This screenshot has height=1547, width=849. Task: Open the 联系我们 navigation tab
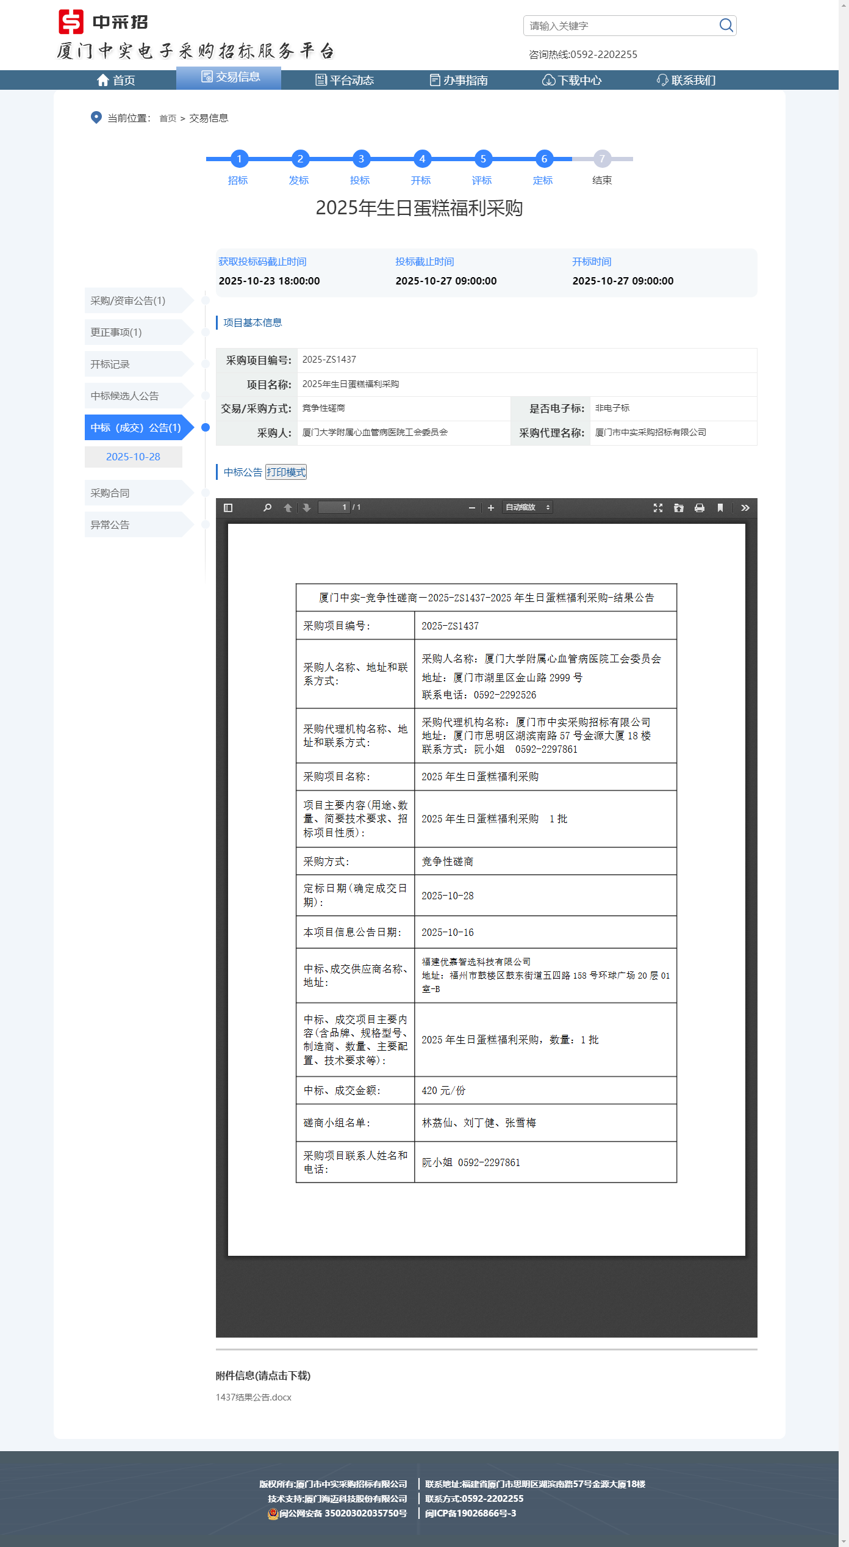(x=686, y=80)
